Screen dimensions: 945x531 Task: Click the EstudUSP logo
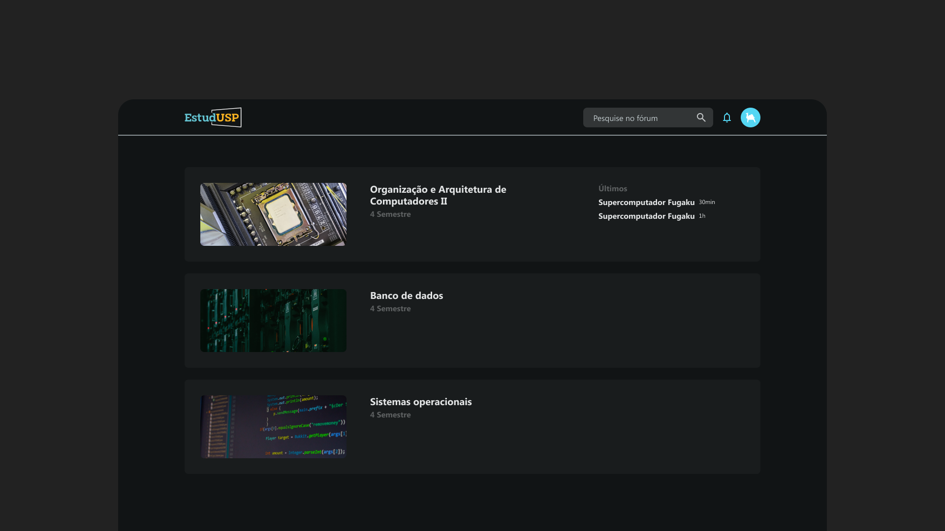213,117
